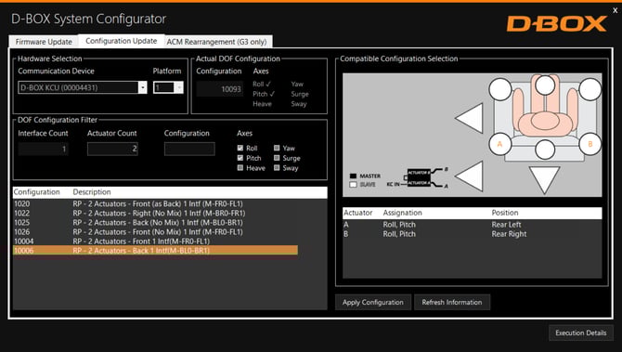Screen dimensions: 622x352
Task: Click Apply Configuration button
Action: click(x=373, y=303)
